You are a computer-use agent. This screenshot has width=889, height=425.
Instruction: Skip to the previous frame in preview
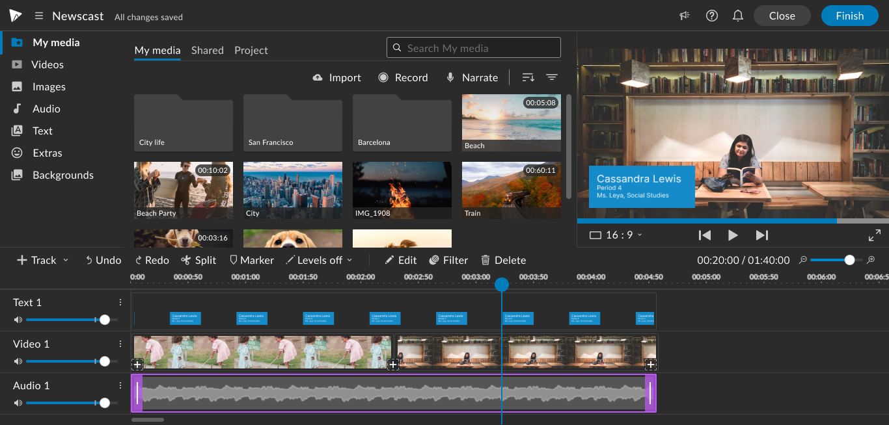tap(704, 235)
